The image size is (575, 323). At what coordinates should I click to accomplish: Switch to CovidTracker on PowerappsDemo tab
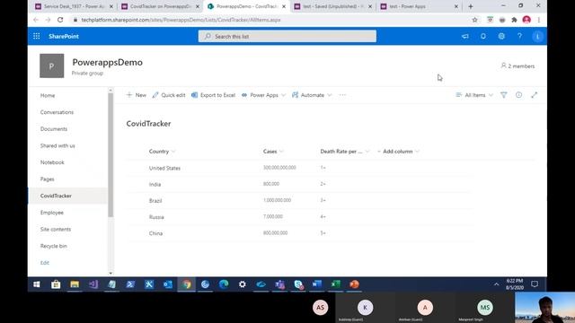(161, 6)
